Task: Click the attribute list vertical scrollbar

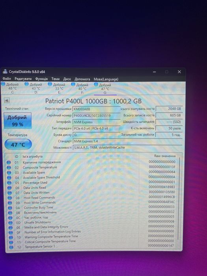Action: [179, 199]
